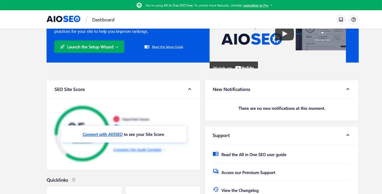The height and width of the screenshot is (194, 382).
Task: Click the AIOSEO logo in the header
Action: (63, 19)
